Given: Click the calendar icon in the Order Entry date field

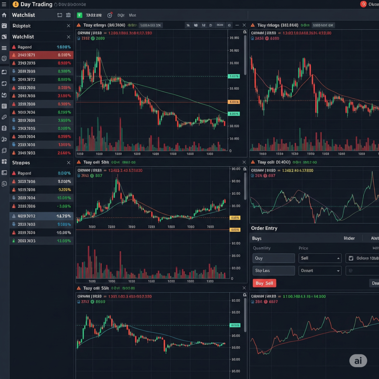Looking at the screenshot, I should [x=351, y=258].
